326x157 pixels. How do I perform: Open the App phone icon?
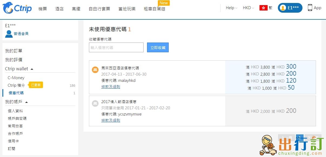pos(310,8)
